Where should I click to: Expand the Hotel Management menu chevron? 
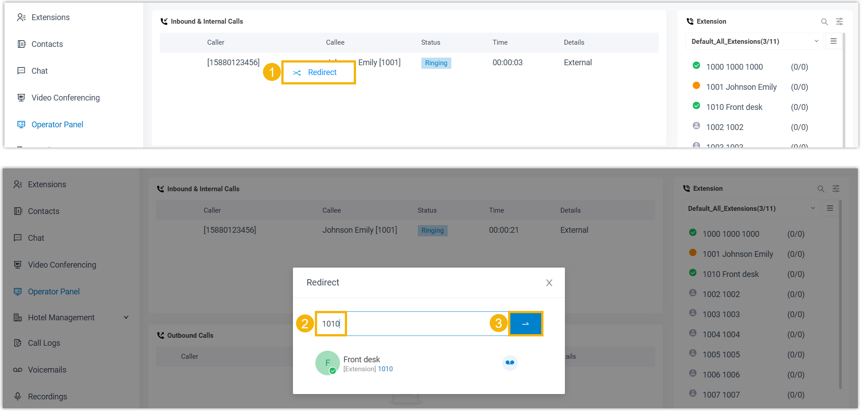point(126,318)
